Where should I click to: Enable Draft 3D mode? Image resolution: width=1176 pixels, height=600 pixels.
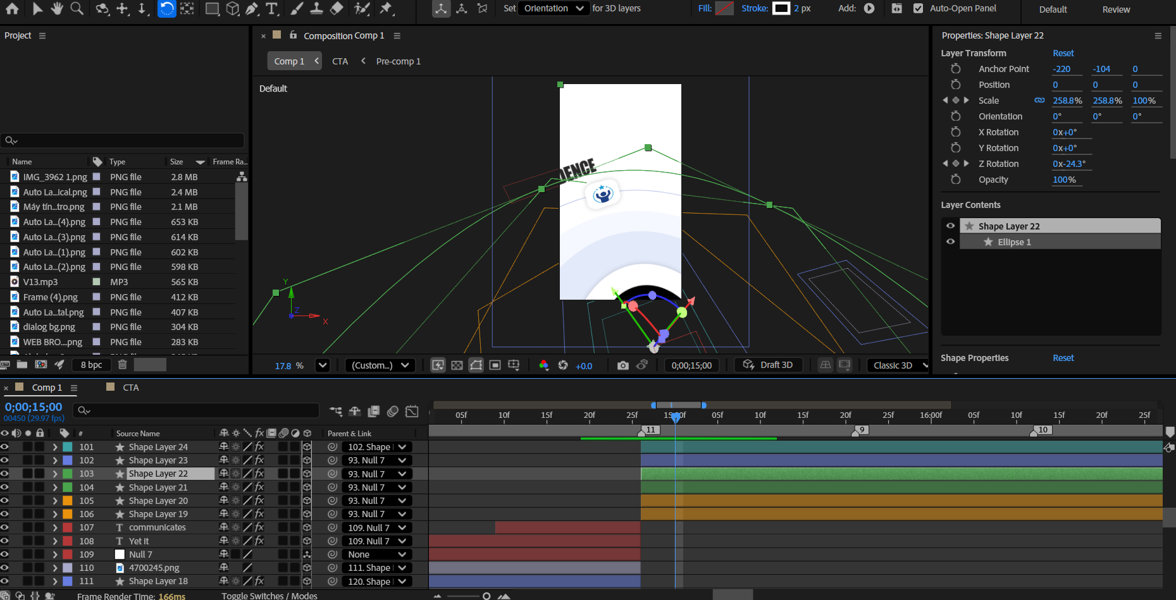[768, 365]
